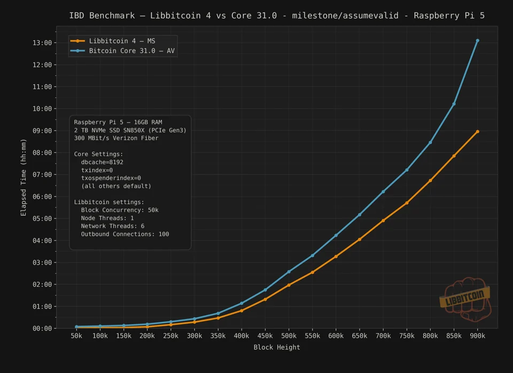Click the blue Bitcoin Core data point at 900k
Screen dimensions: 513x373
477,41
